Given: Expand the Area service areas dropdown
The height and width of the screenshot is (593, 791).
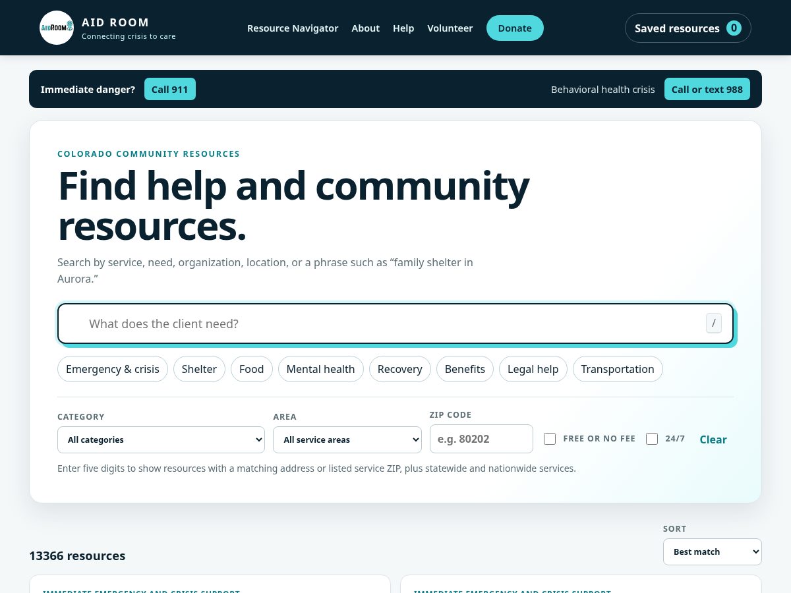Looking at the screenshot, I should pyautogui.click(x=347, y=439).
